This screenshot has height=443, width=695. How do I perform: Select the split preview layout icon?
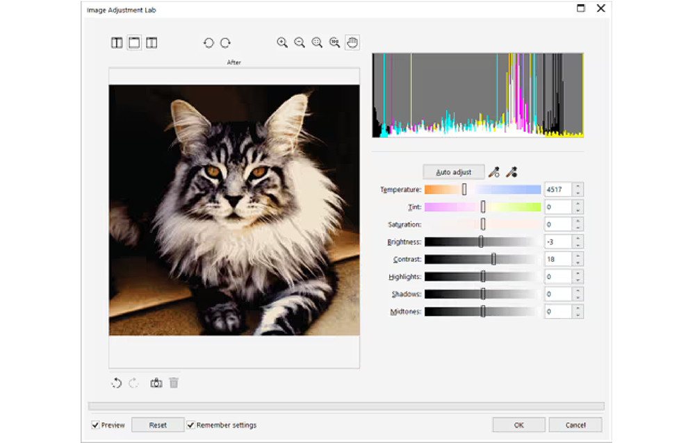(x=152, y=43)
